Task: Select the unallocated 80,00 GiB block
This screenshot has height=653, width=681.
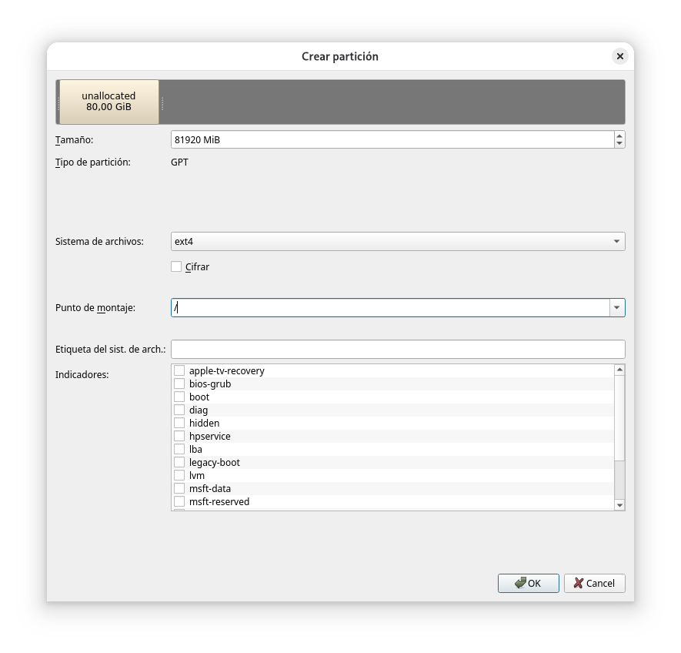Action: pos(109,102)
